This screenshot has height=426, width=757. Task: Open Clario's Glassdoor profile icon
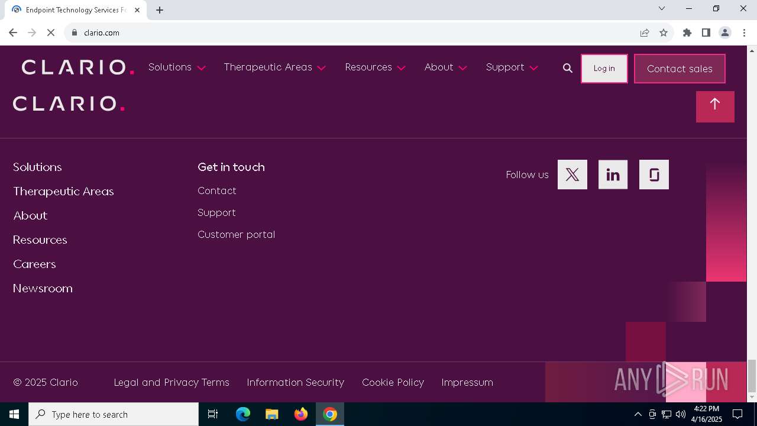(654, 175)
